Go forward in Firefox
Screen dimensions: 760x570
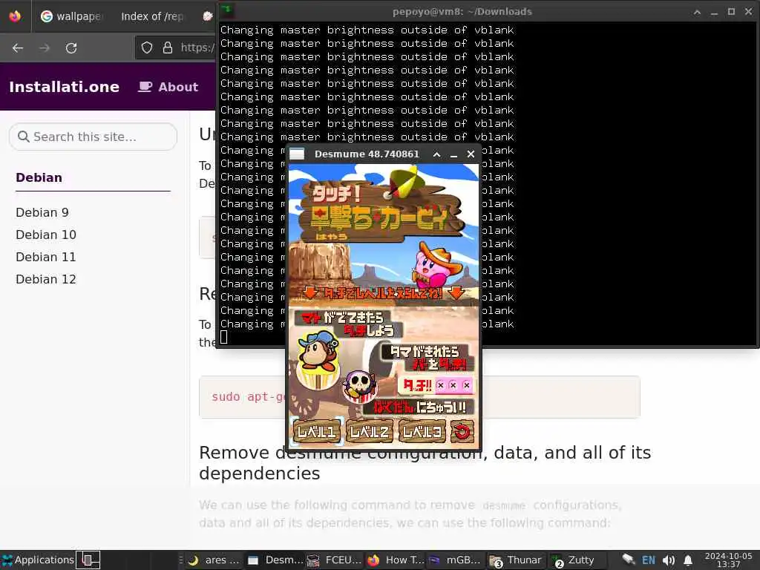pyautogui.click(x=45, y=48)
